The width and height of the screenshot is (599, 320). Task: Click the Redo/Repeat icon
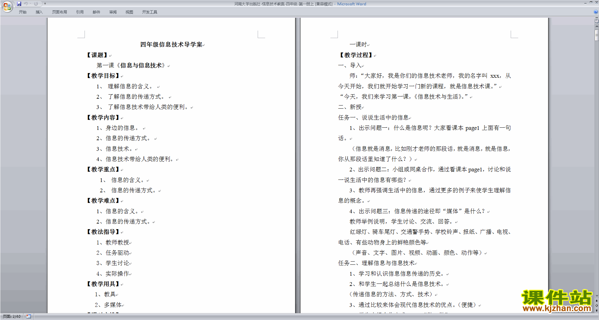pyautogui.click(x=36, y=4)
